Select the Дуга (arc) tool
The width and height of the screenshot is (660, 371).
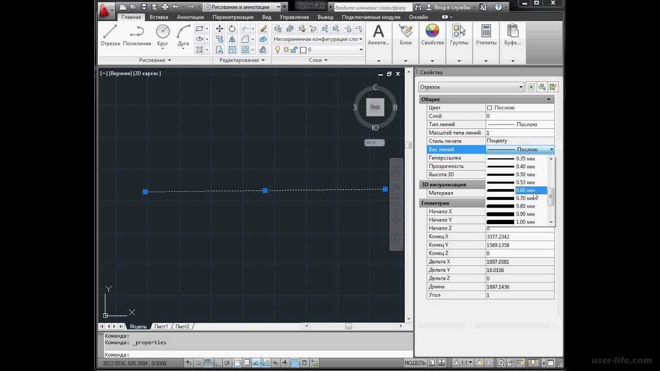point(184,36)
